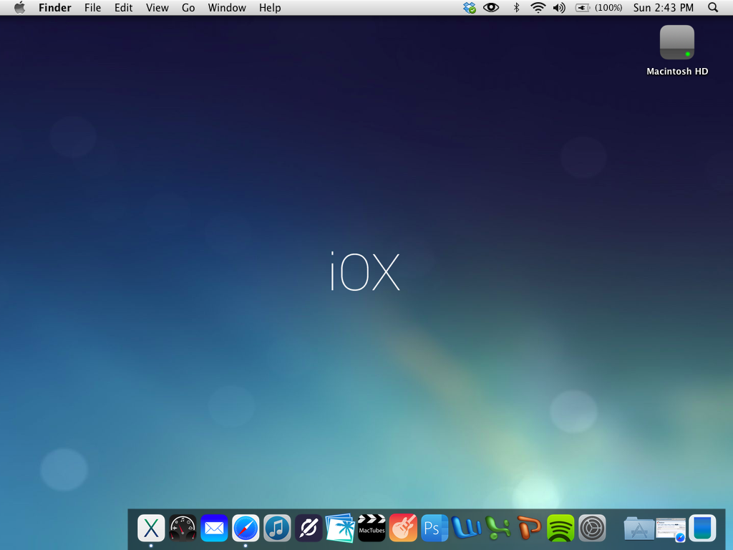Open Spotlight search magnifier
Screen dimensions: 733x550
[713, 7]
